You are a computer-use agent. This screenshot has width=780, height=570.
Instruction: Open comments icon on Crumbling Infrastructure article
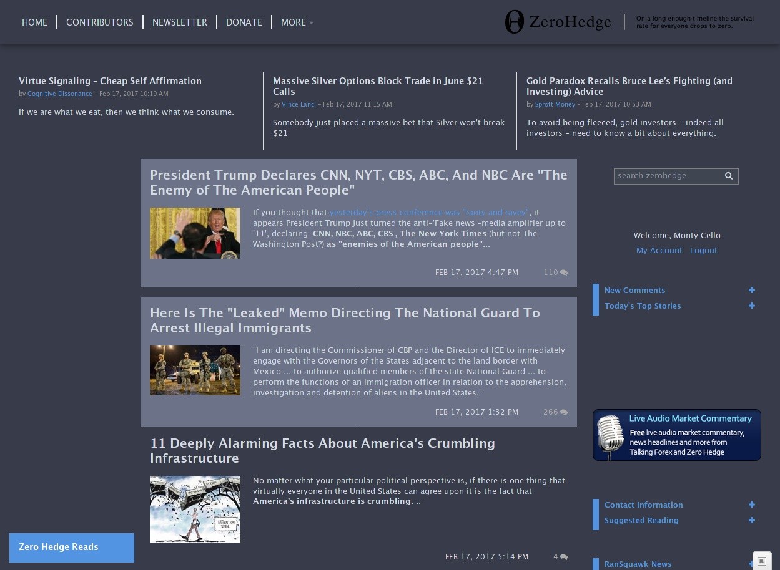point(564,557)
